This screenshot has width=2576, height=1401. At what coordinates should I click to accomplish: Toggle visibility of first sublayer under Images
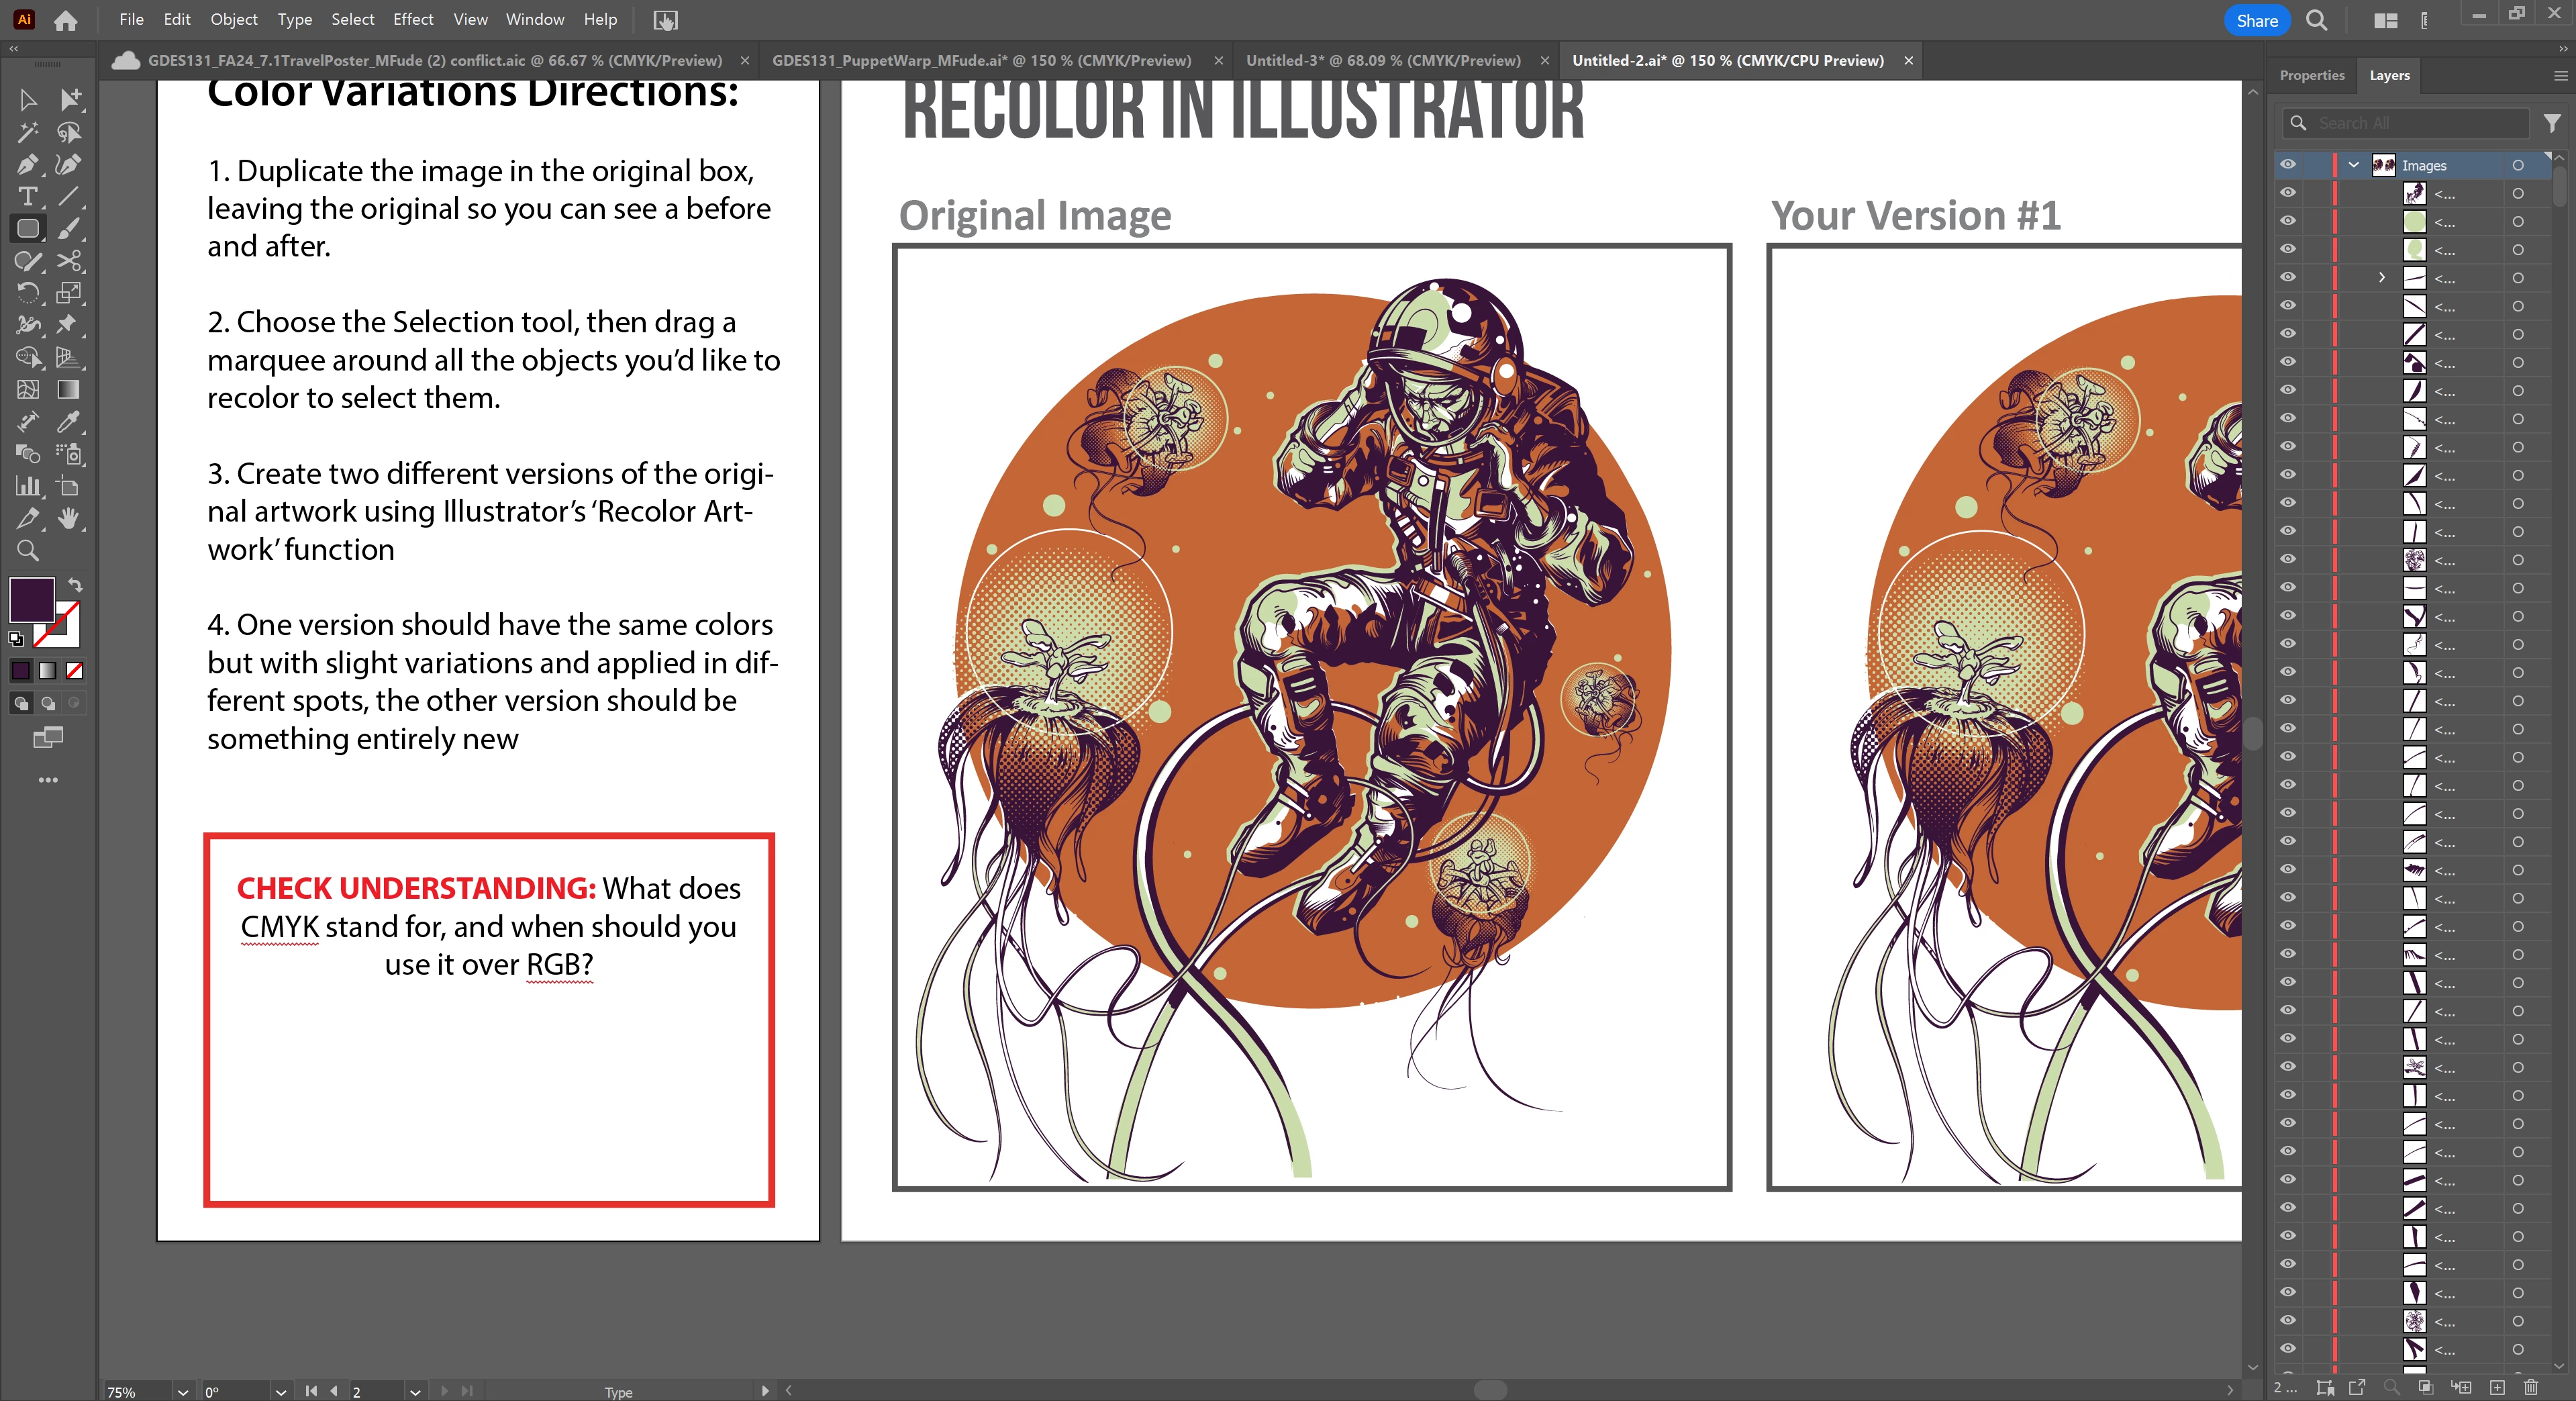coord(2287,192)
